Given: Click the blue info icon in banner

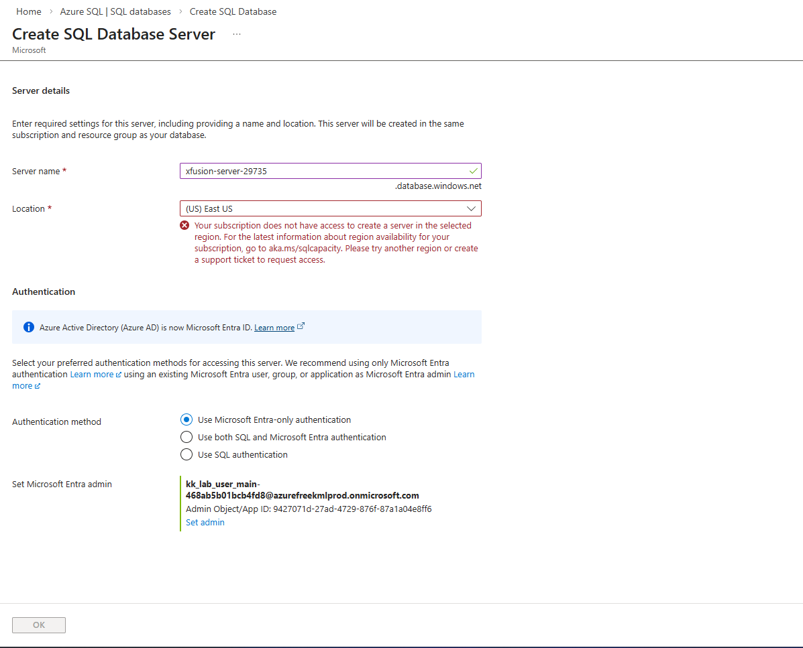Looking at the screenshot, I should [29, 327].
